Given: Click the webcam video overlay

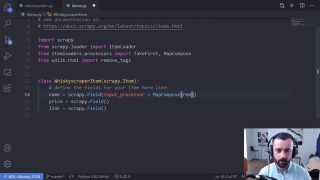Looking at the screenshot, I should [x=282, y=154].
